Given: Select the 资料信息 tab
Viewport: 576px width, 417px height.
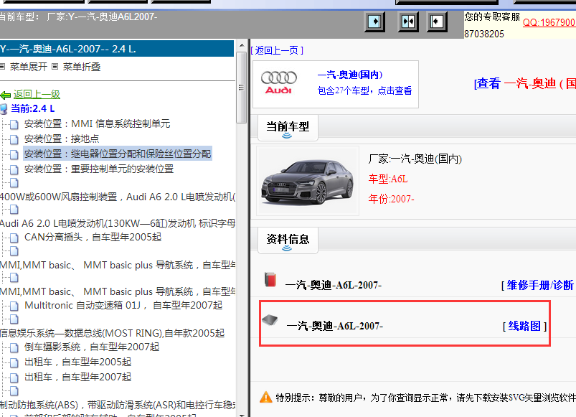Looking at the screenshot, I should click(288, 240).
